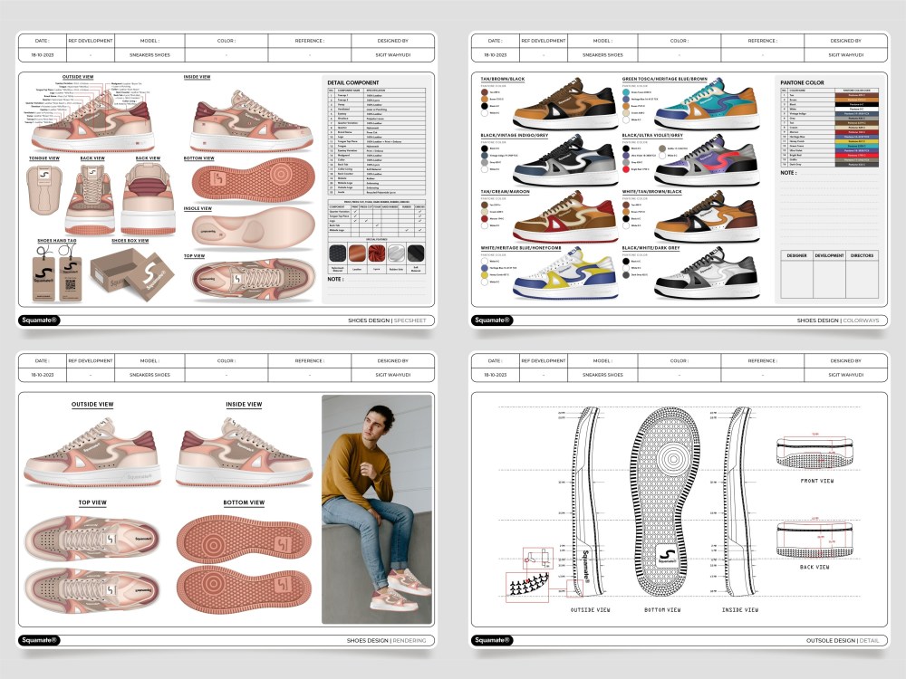Screen dimensions: 906x679
Task: Select the inside view sneaker on the Rendering page
Action: point(245,452)
